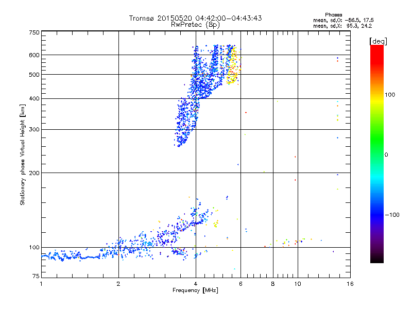Image resolution: width=412 pixels, height=309 pixels.
Task: Click the 'RwPretec (8p)' subtitle
Action: 195,25
